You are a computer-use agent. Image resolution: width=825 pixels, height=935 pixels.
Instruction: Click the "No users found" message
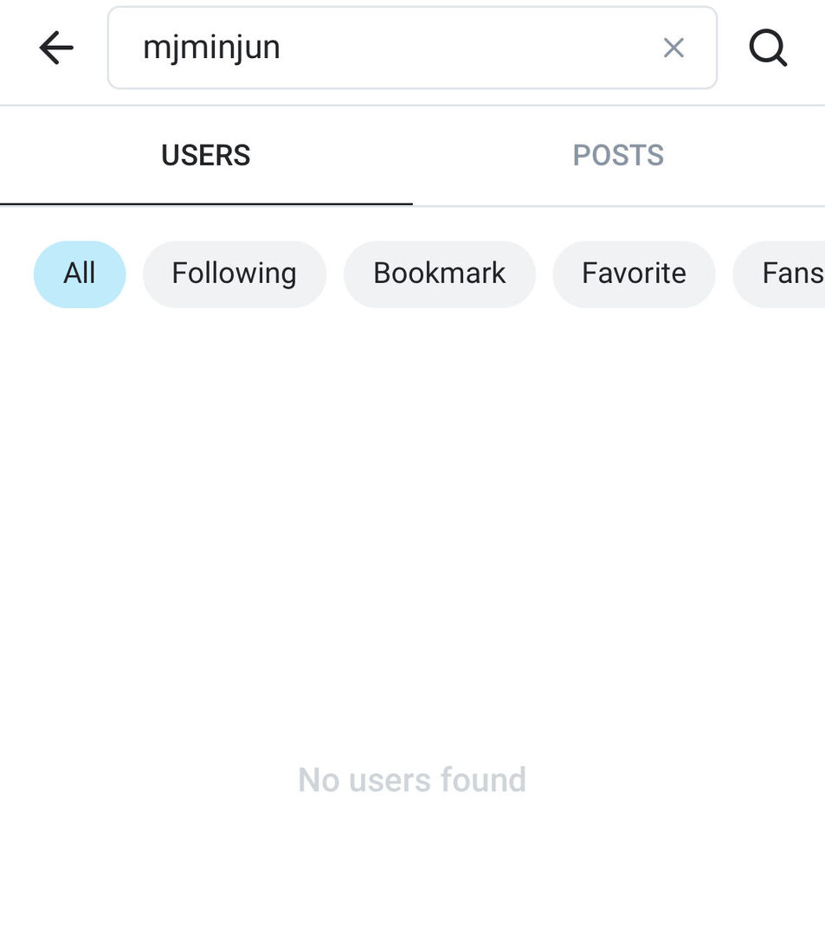pos(412,780)
